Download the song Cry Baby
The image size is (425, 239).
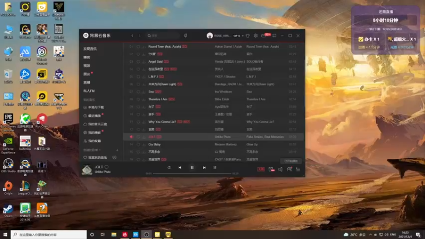coord(143,144)
